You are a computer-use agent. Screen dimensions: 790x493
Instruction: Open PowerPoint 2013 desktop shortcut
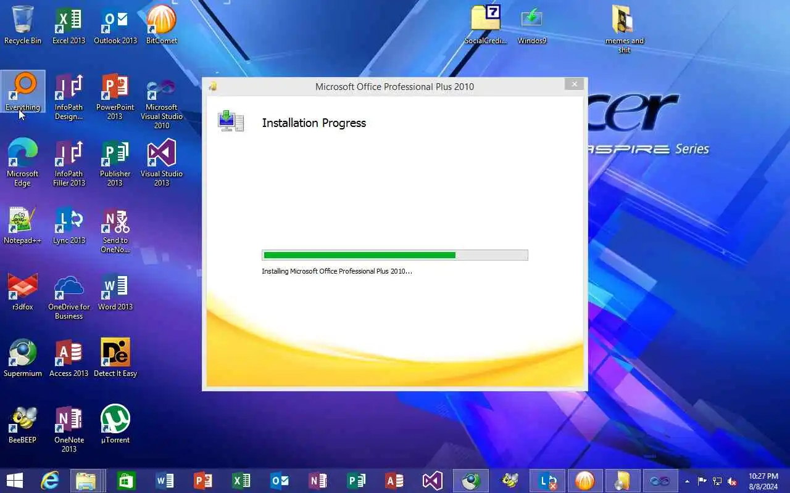click(115, 97)
